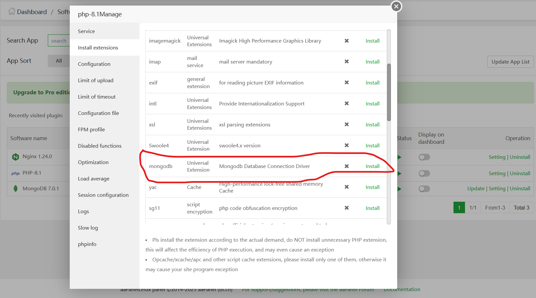Install the imagemagick extension
Screen dimensions: 536x298
point(373,41)
